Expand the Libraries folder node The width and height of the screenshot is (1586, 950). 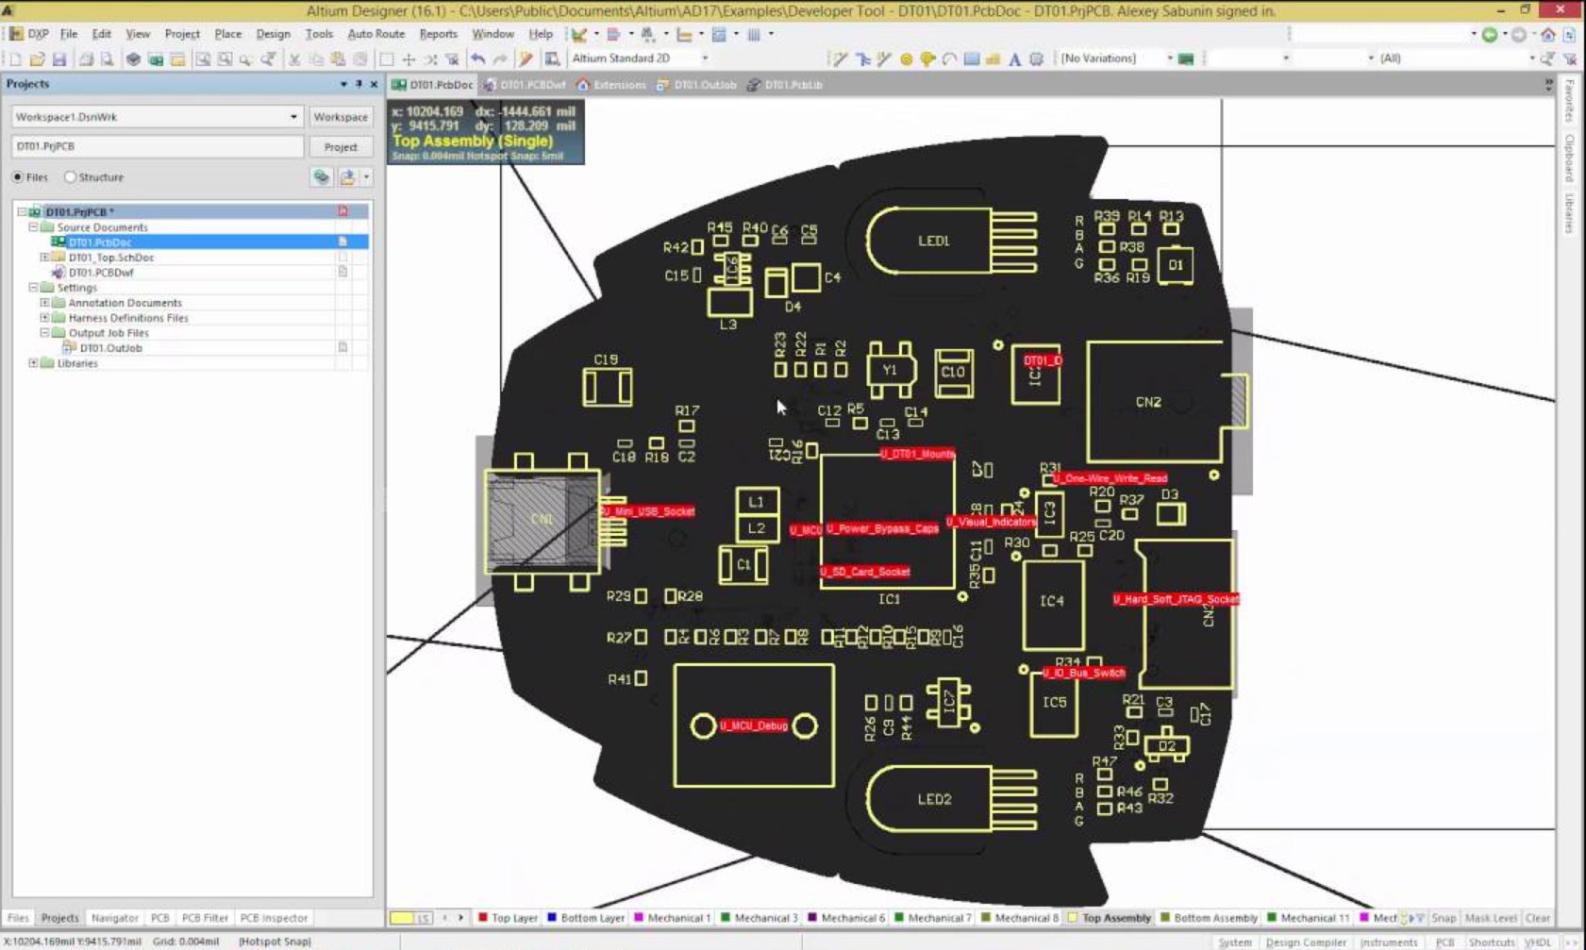pos(33,363)
